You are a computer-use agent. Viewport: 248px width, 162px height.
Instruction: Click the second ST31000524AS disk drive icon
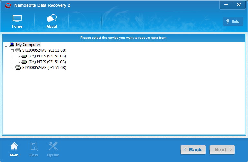[x=18, y=68]
